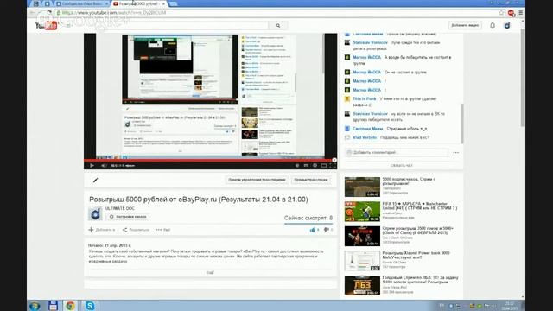Collapse chat with 'СКРЫТЬ ЧАТ'
The height and width of the screenshot is (311, 553).
pyautogui.click(x=401, y=165)
